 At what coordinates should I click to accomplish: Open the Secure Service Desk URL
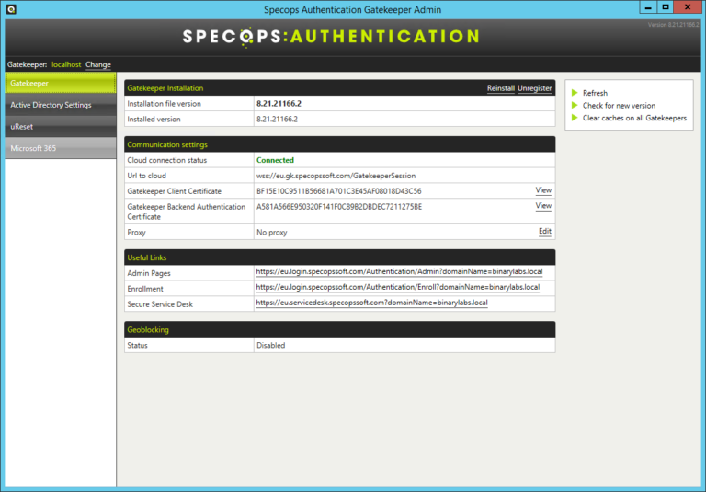[371, 303]
